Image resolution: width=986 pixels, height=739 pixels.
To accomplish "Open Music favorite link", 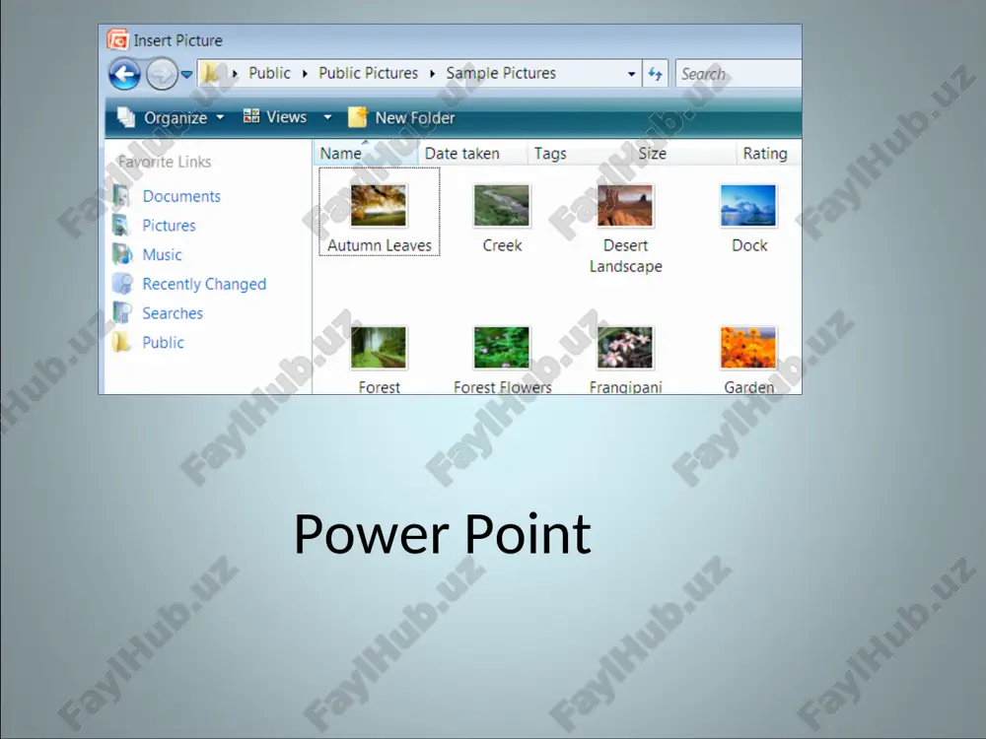I will point(162,254).
